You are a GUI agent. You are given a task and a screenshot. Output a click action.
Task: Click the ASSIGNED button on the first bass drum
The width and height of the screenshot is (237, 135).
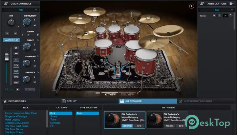[x=127, y=126]
